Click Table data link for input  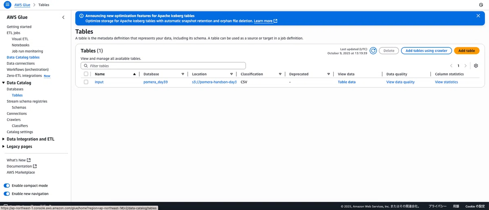pos(347,82)
